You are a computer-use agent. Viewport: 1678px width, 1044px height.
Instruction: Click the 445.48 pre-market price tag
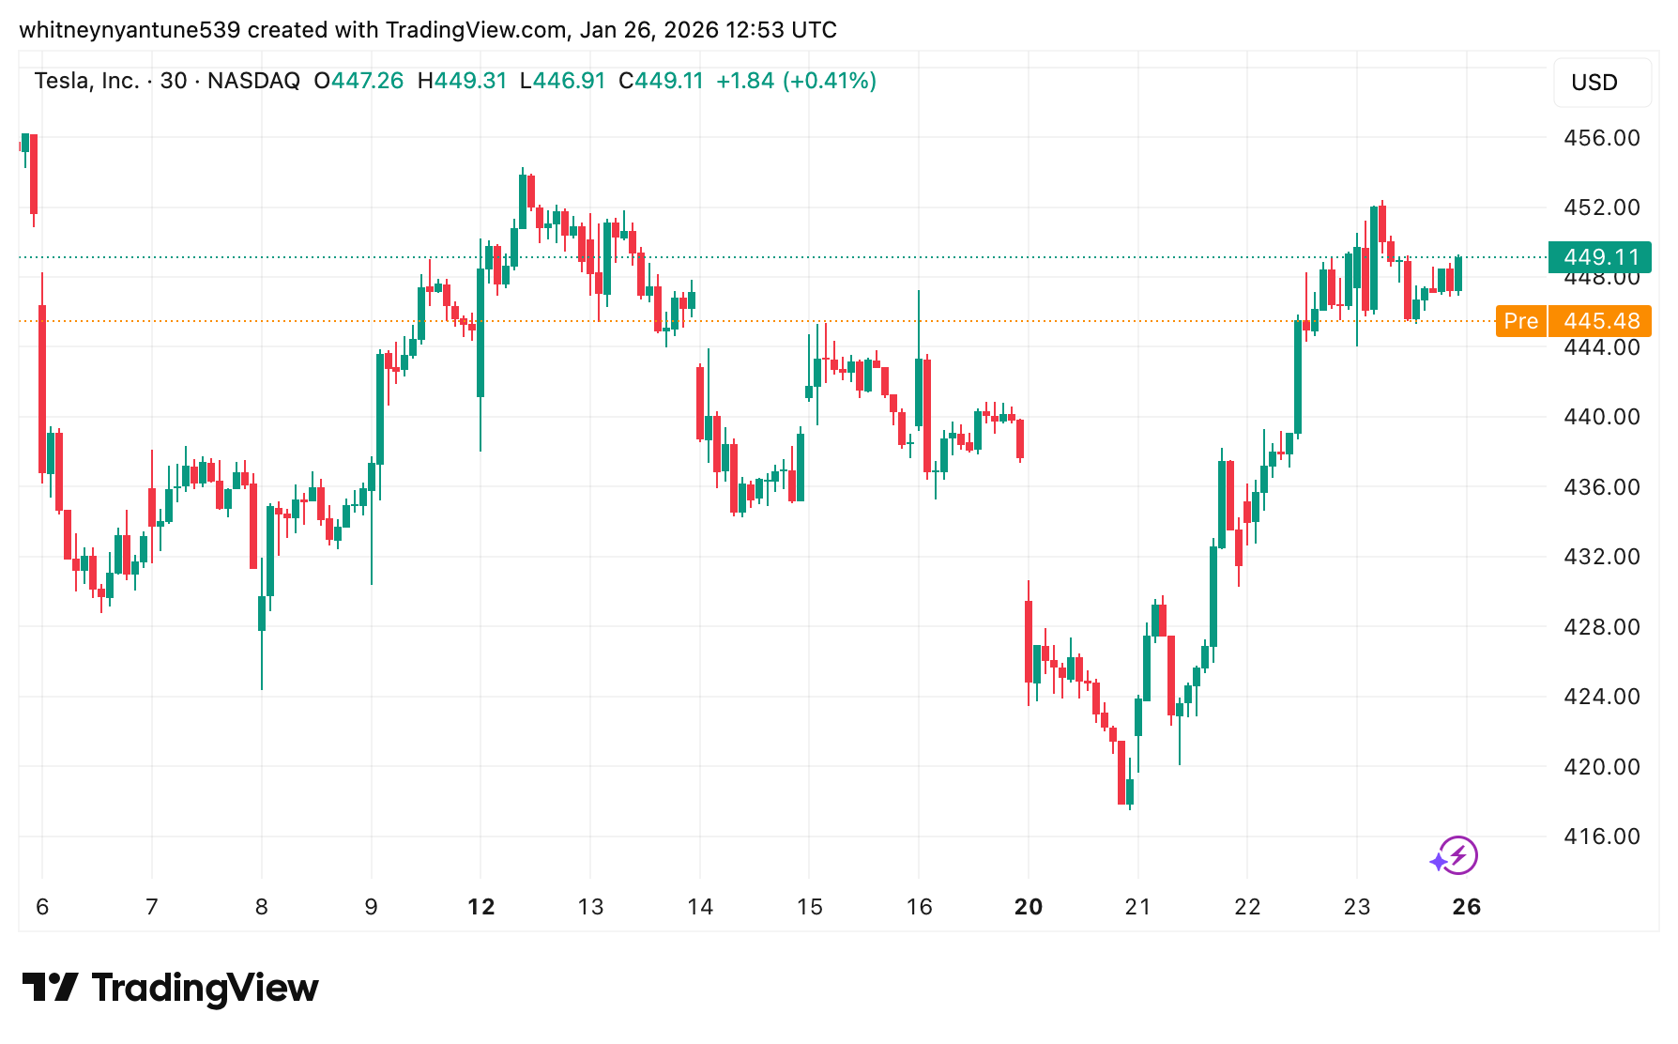click(x=1600, y=321)
